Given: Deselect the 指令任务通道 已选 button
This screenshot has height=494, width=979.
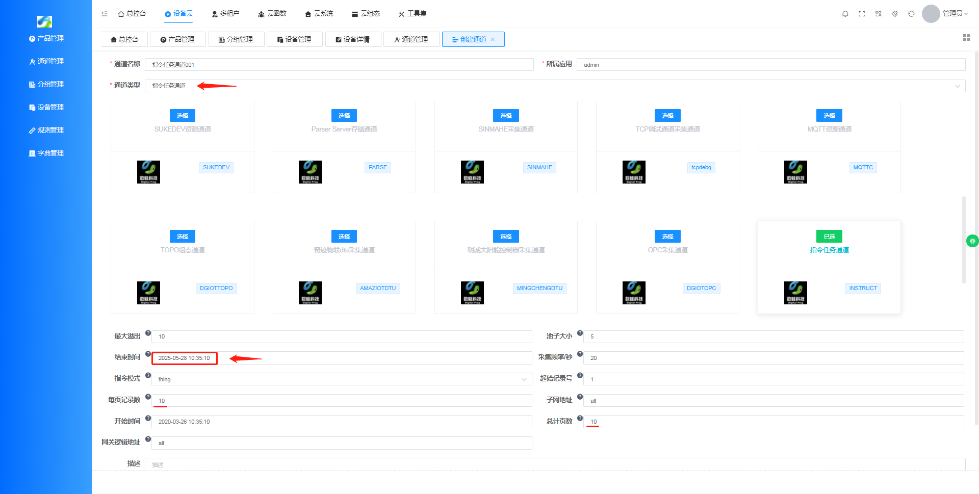Looking at the screenshot, I should click(x=829, y=237).
